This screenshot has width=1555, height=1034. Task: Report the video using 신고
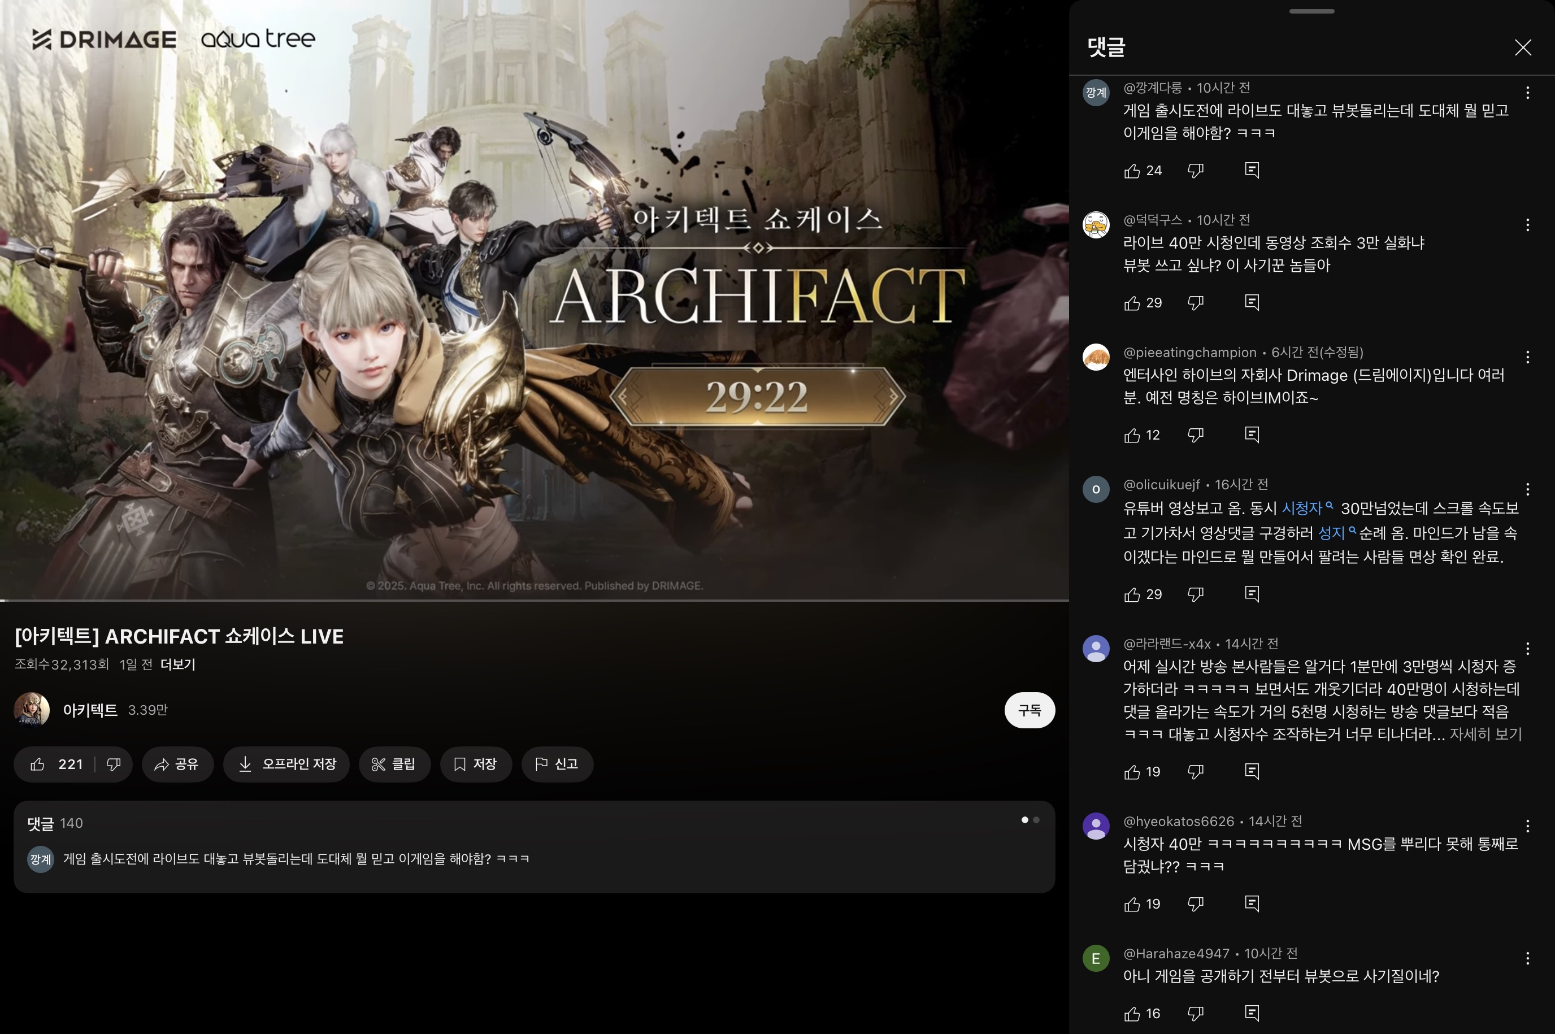click(x=557, y=764)
